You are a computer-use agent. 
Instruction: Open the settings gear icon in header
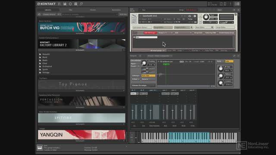pos(70,4)
